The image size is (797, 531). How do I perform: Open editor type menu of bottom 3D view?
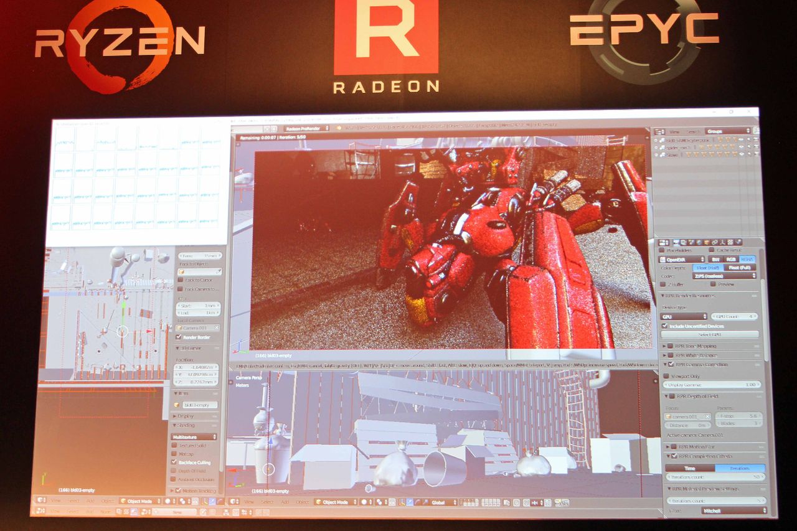pos(233,501)
